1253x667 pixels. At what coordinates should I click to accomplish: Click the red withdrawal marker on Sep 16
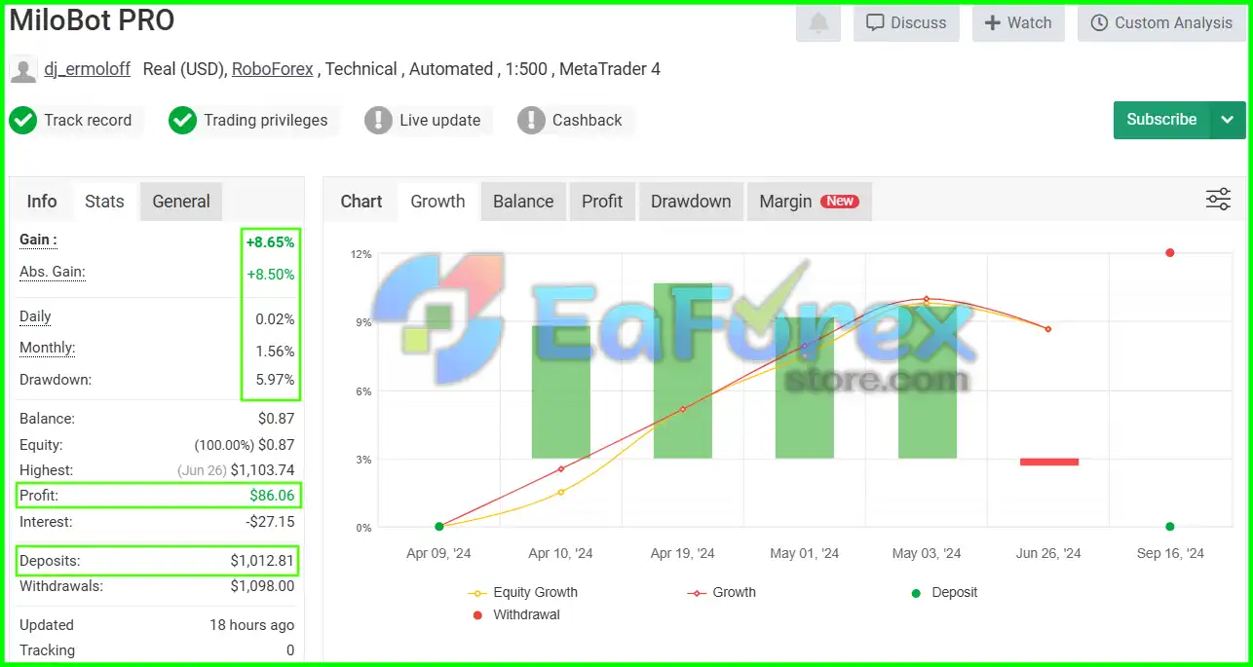(x=1169, y=253)
